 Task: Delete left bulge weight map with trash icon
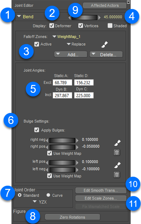click(x=117, y=175)
